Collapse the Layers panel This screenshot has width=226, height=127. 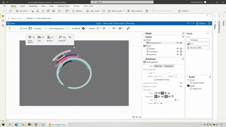pos(144,37)
